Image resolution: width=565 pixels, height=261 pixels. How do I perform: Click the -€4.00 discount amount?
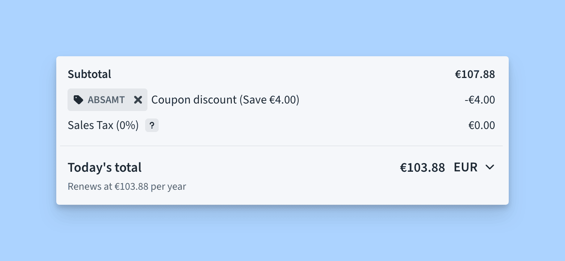(x=480, y=100)
